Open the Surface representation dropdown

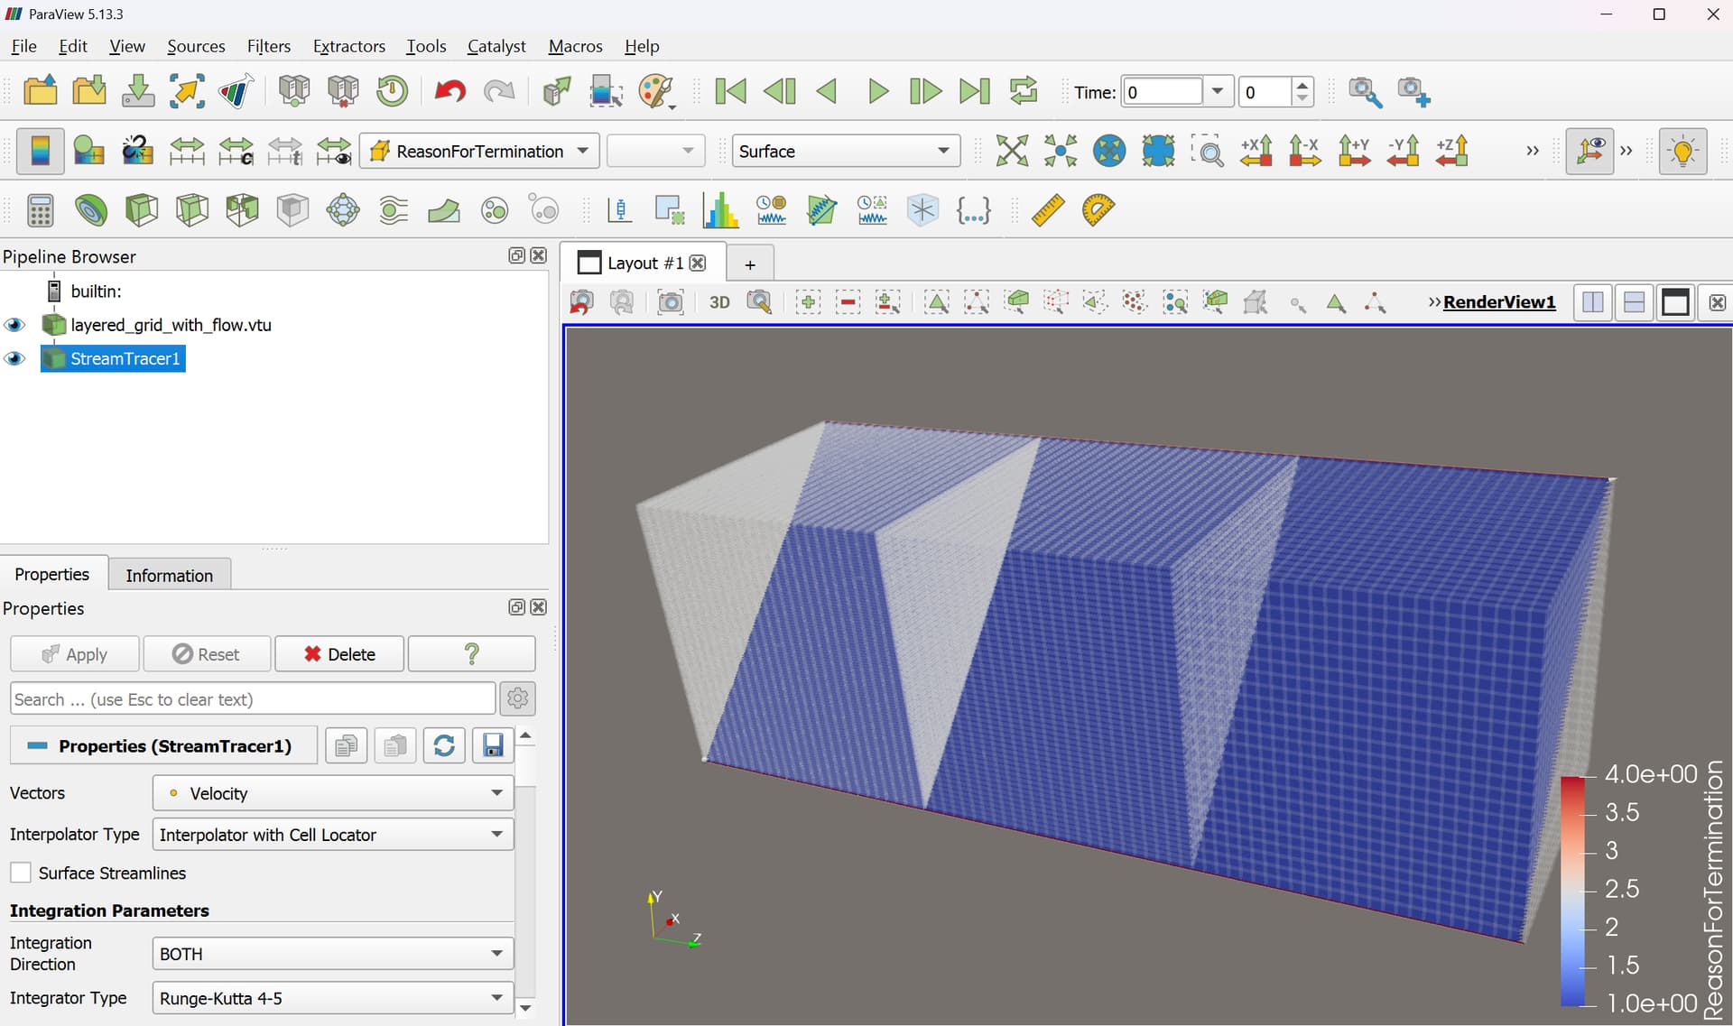(846, 151)
